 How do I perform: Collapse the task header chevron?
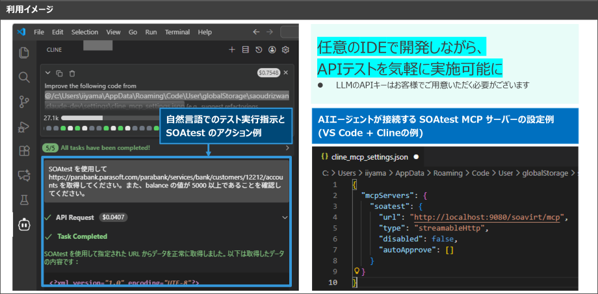click(x=47, y=73)
